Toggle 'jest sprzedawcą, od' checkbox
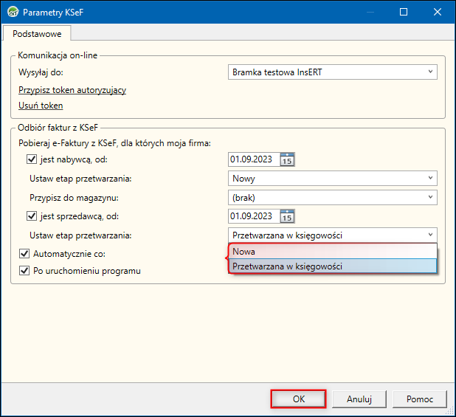The height and width of the screenshot is (417, 456). (x=32, y=216)
